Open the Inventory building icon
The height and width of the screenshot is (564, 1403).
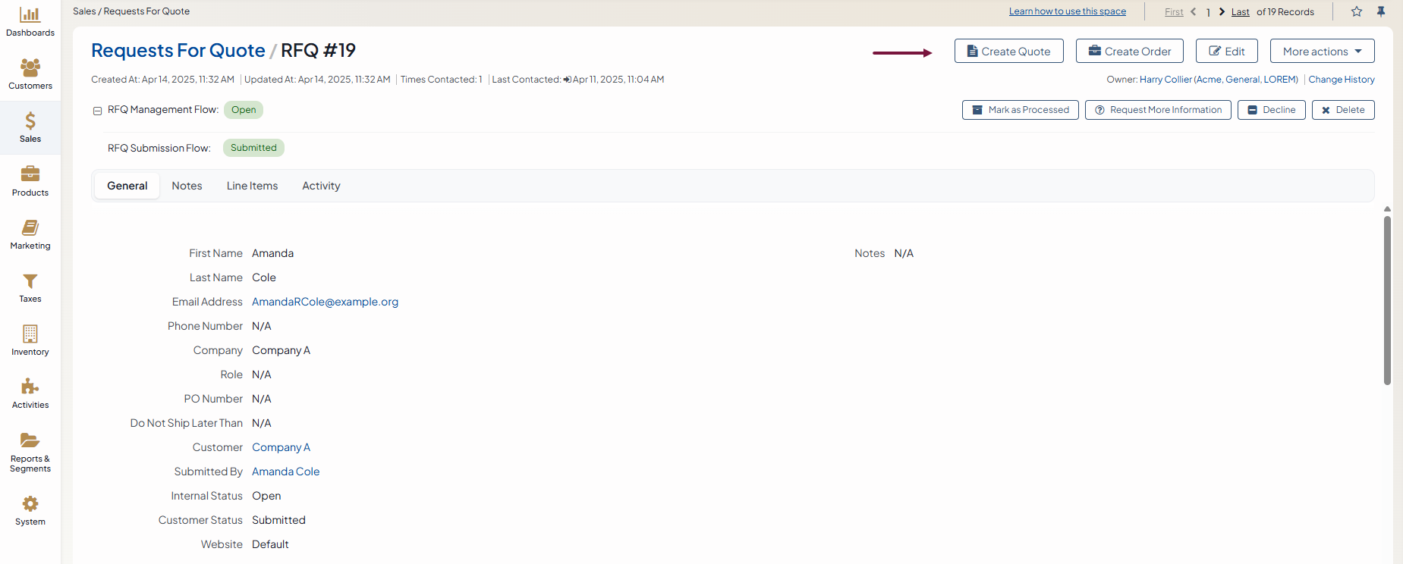(x=30, y=334)
